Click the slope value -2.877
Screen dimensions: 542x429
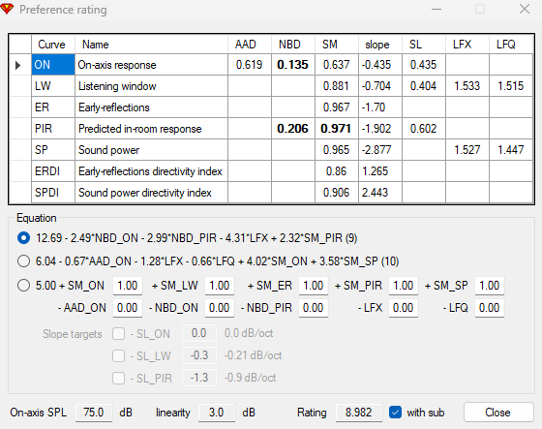point(380,150)
